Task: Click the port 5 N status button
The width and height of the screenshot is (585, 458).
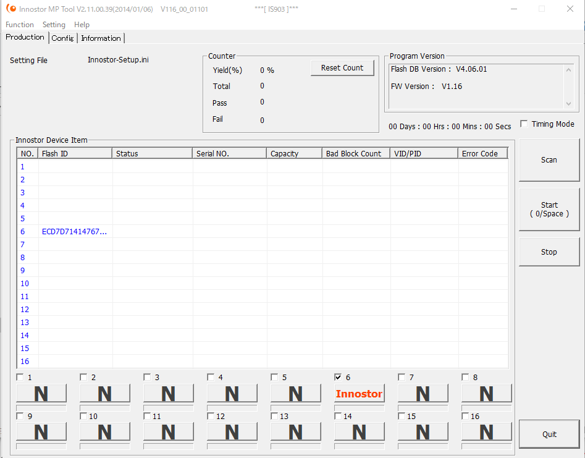Action: point(295,394)
